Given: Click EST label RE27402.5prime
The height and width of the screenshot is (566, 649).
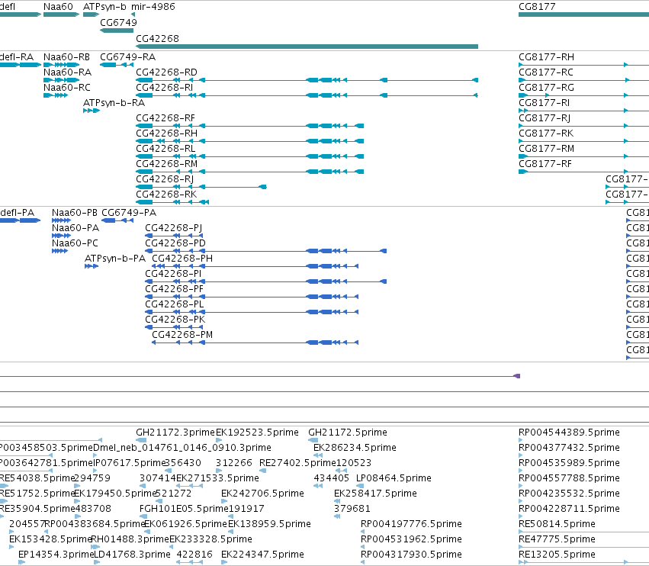Looking at the screenshot, I should pos(297,463).
